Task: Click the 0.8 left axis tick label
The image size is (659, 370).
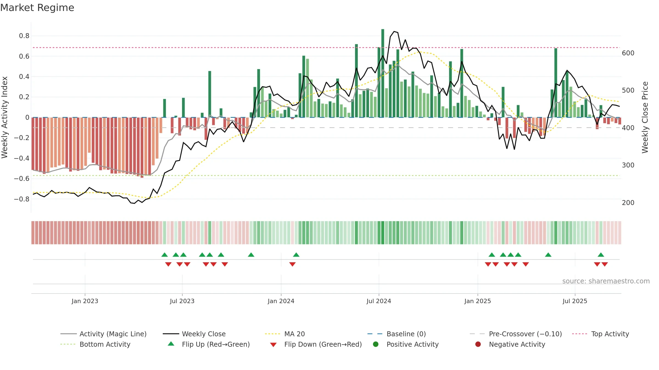Action: 24,36
